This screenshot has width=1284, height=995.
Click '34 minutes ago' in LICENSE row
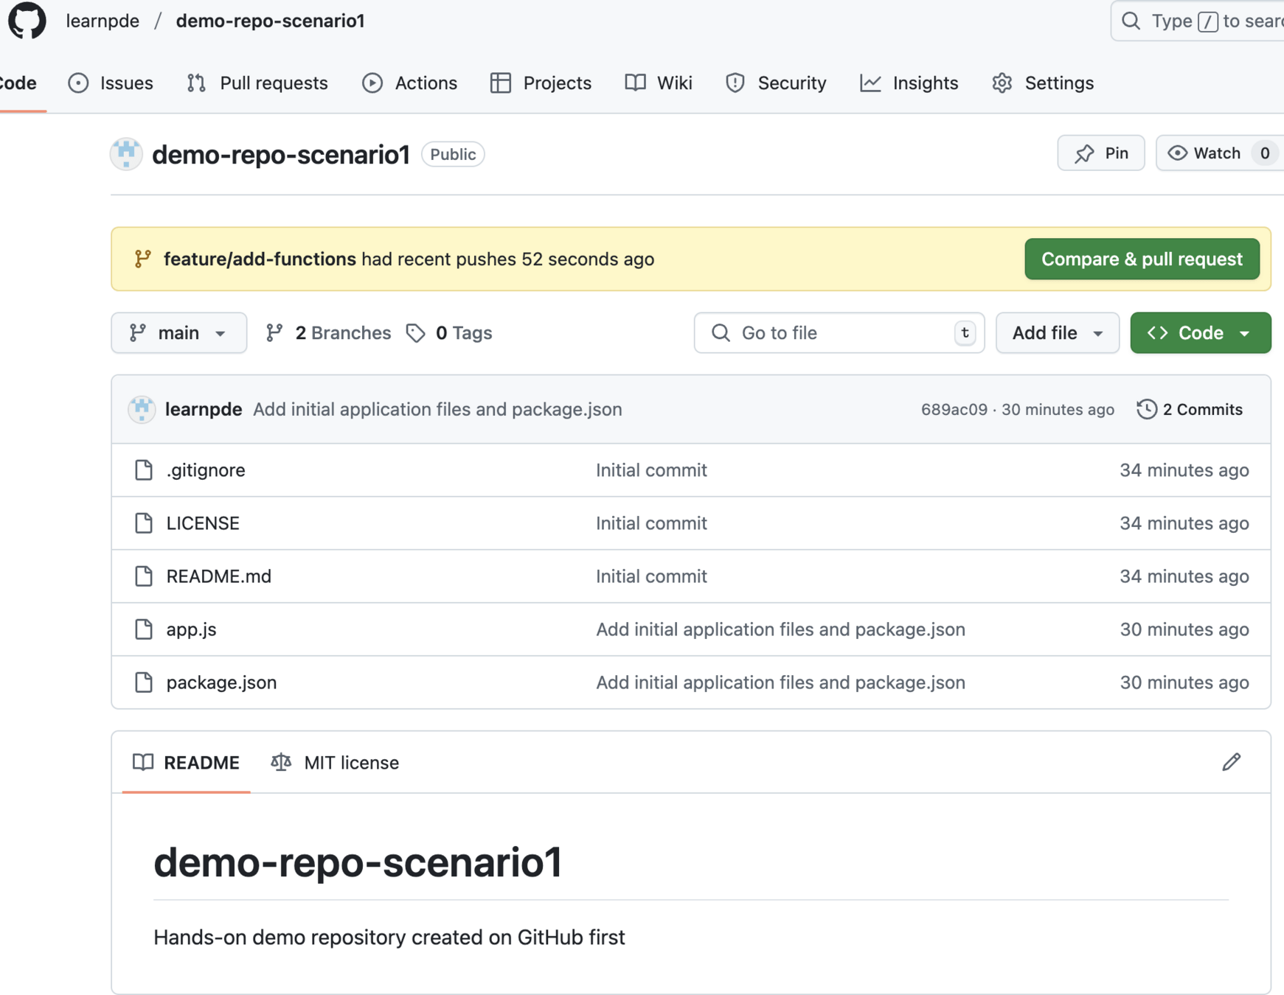pyautogui.click(x=1184, y=523)
